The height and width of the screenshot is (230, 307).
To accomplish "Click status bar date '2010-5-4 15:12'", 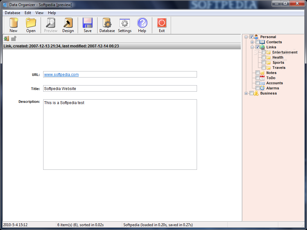I will point(15,225).
